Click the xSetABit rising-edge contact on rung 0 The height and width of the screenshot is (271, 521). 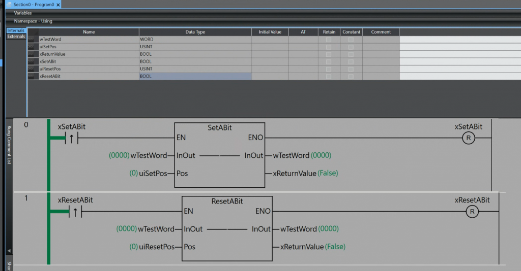(x=71, y=138)
